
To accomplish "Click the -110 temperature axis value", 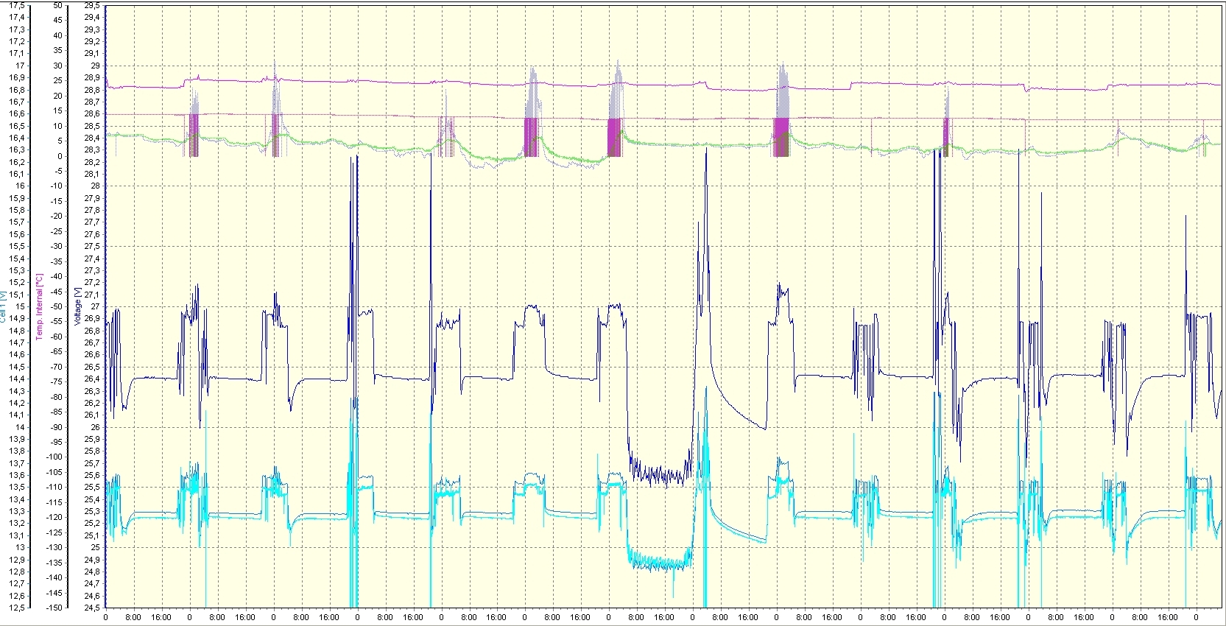I will point(54,487).
